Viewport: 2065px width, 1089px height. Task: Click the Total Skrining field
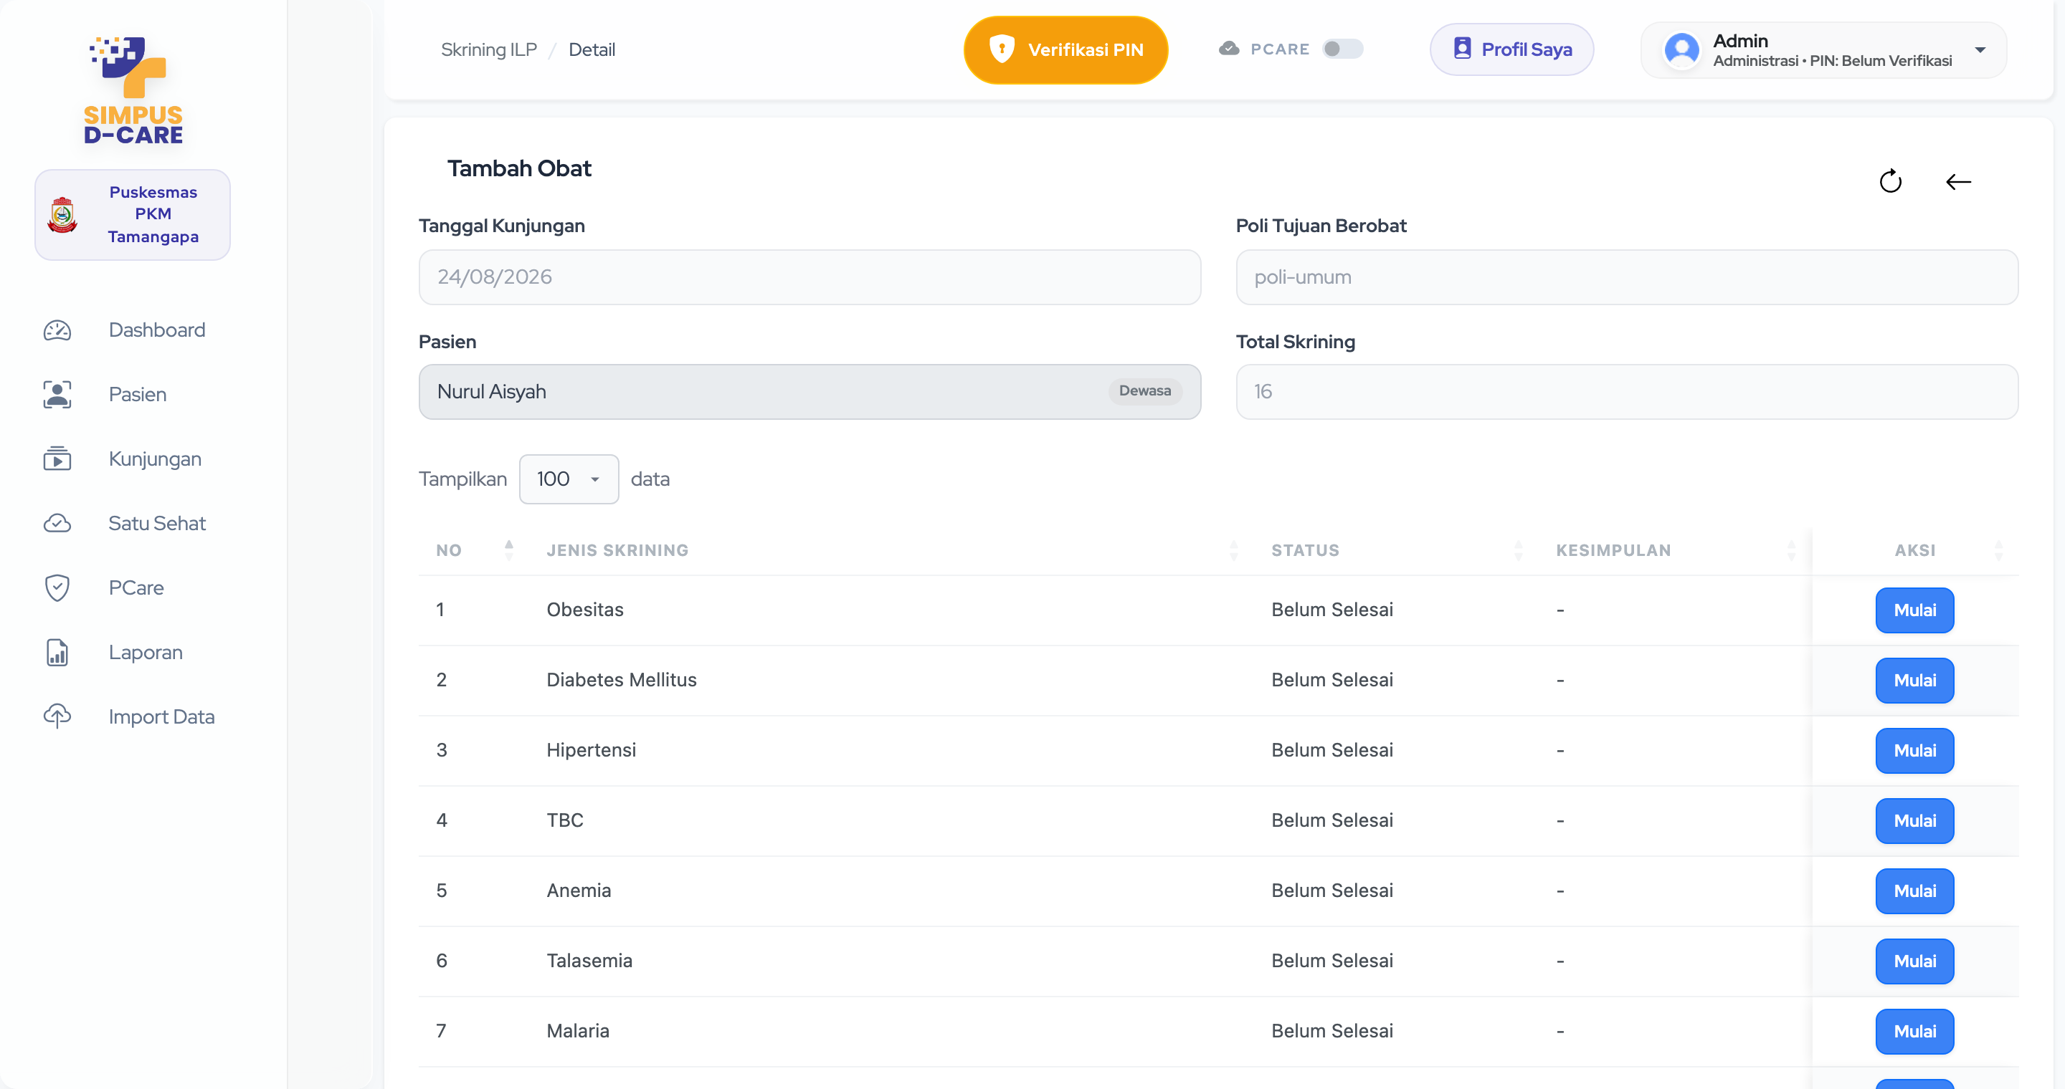pyautogui.click(x=1626, y=393)
